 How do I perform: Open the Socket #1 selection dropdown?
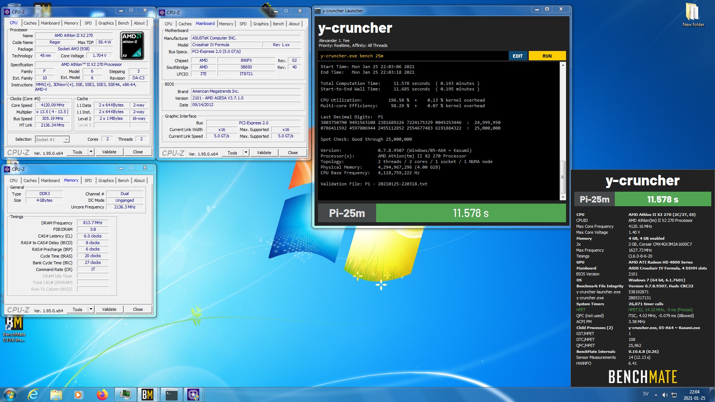[53, 139]
